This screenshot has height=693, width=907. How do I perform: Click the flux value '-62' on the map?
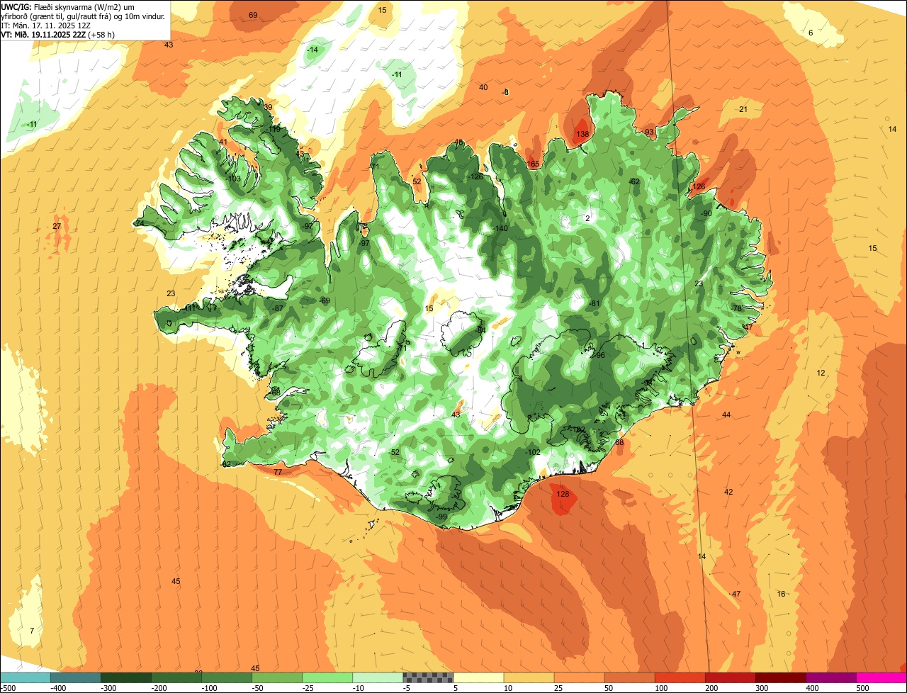click(634, 182)
